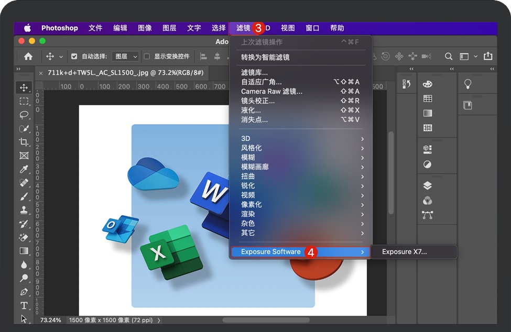Select the Frame tool
This screenshot has width=511, height=332.
tap(24, 156)
